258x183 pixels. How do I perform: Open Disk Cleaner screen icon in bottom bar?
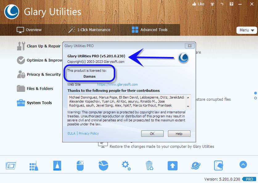(11, 165)
